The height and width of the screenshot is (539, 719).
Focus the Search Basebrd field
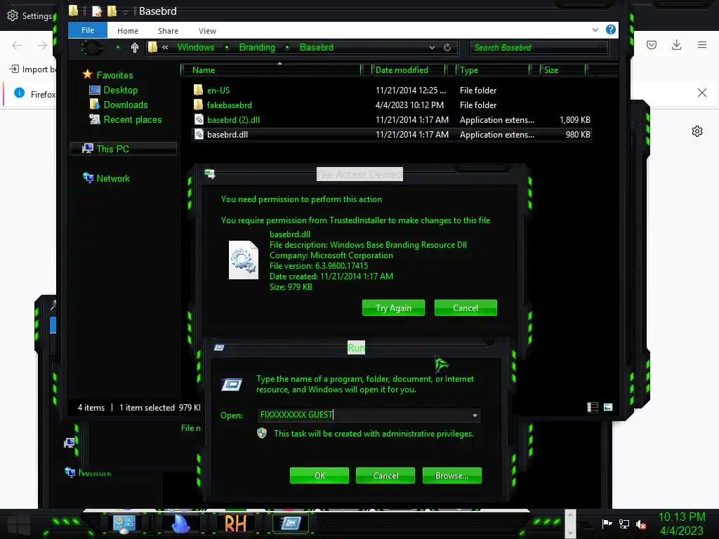point(539,47)
